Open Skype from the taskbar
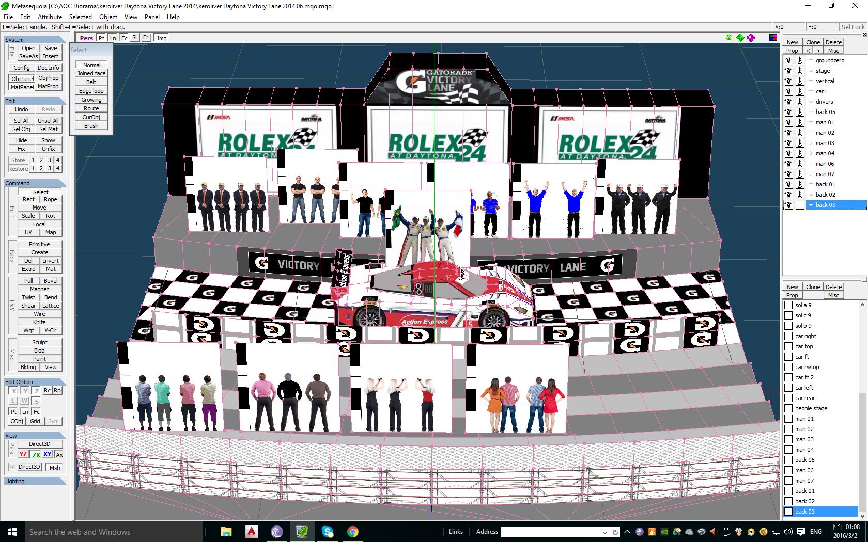Viewport: 868px width, 542px height. point(328,532)
